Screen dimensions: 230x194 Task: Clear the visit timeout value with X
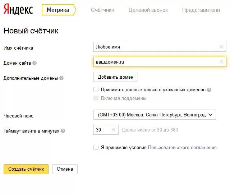coord(114,130)
